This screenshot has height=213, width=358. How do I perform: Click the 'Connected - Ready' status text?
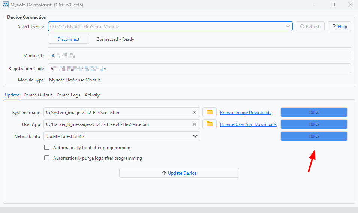[115, 39]
